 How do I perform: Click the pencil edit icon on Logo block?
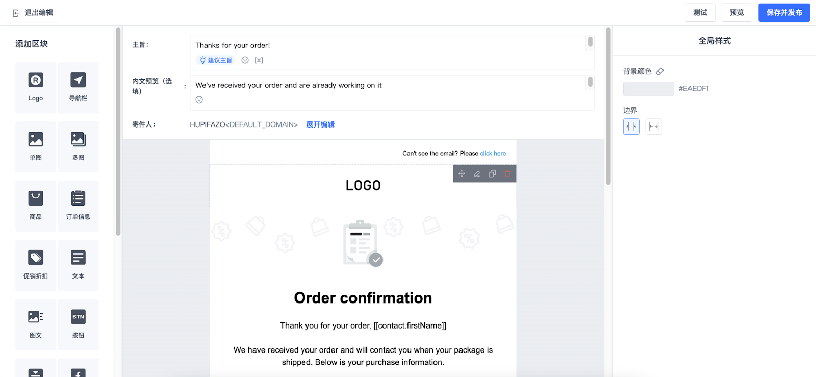477,174
